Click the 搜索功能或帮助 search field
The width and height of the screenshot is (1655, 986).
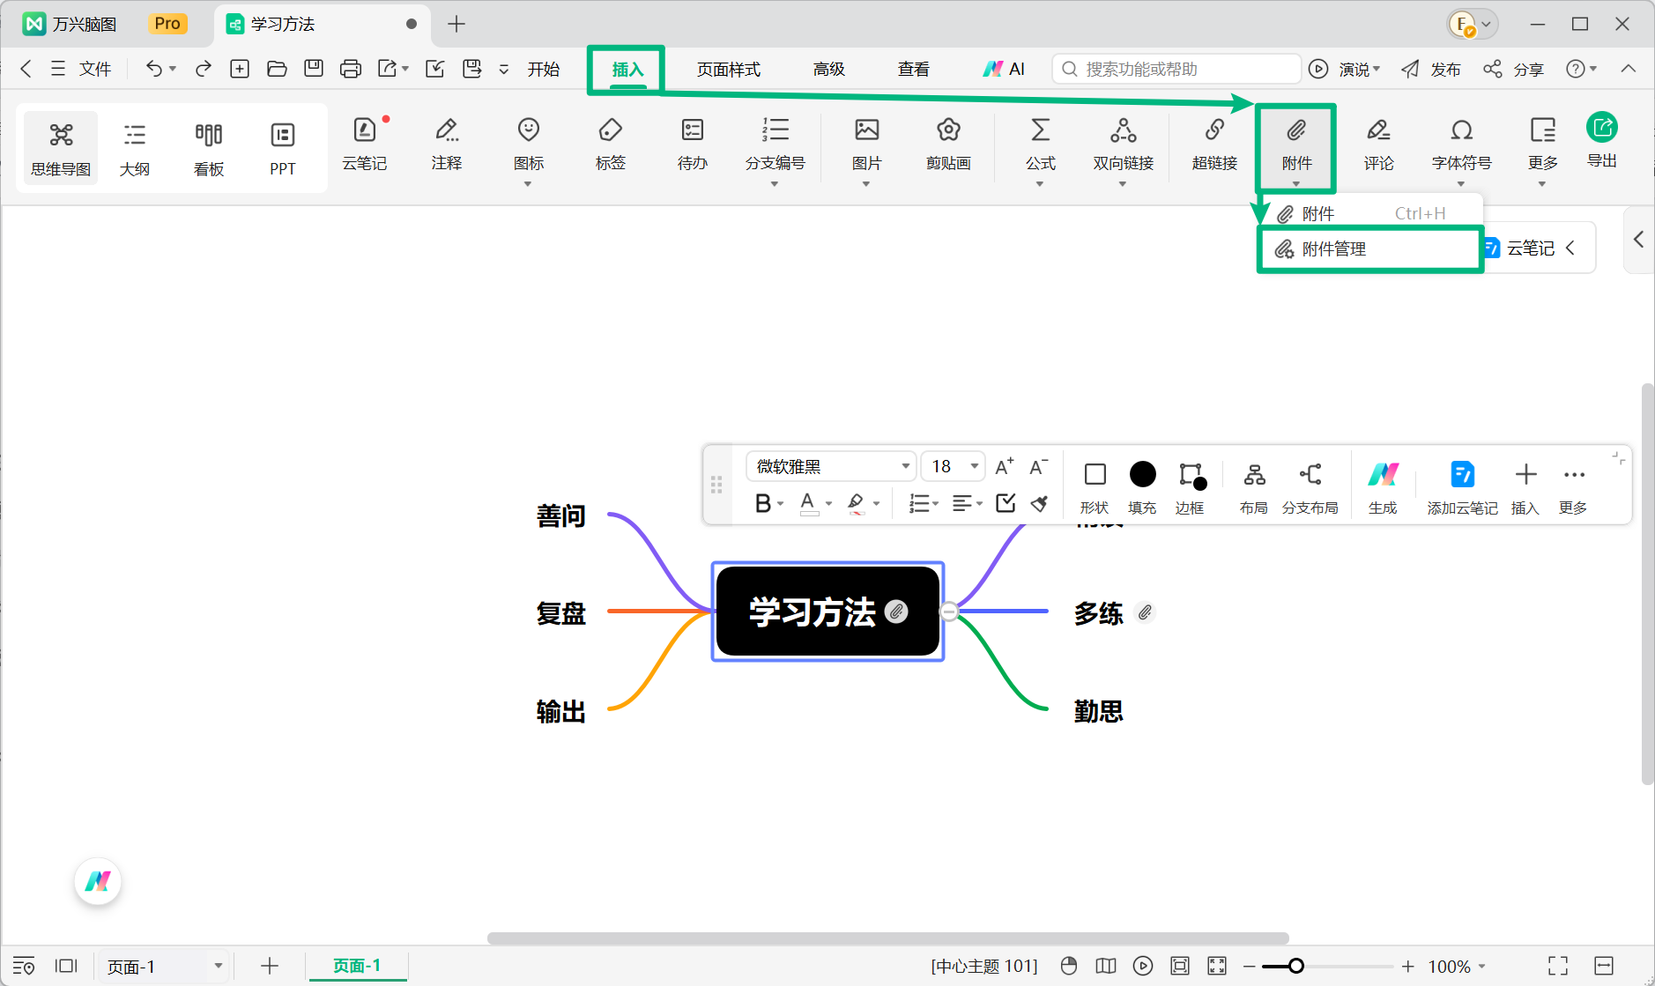1176,69
